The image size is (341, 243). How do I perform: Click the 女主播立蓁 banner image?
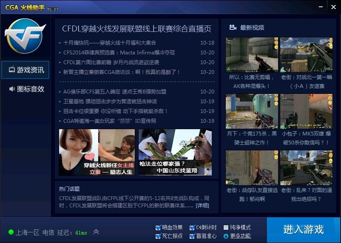pos(97,153)
